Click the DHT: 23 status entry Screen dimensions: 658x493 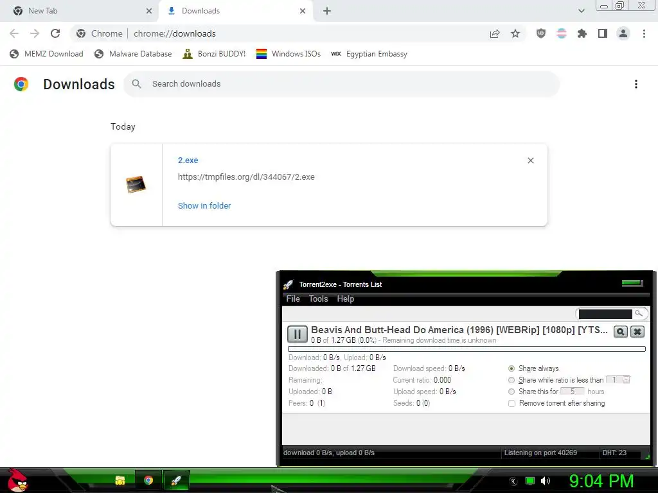(614, 453)
